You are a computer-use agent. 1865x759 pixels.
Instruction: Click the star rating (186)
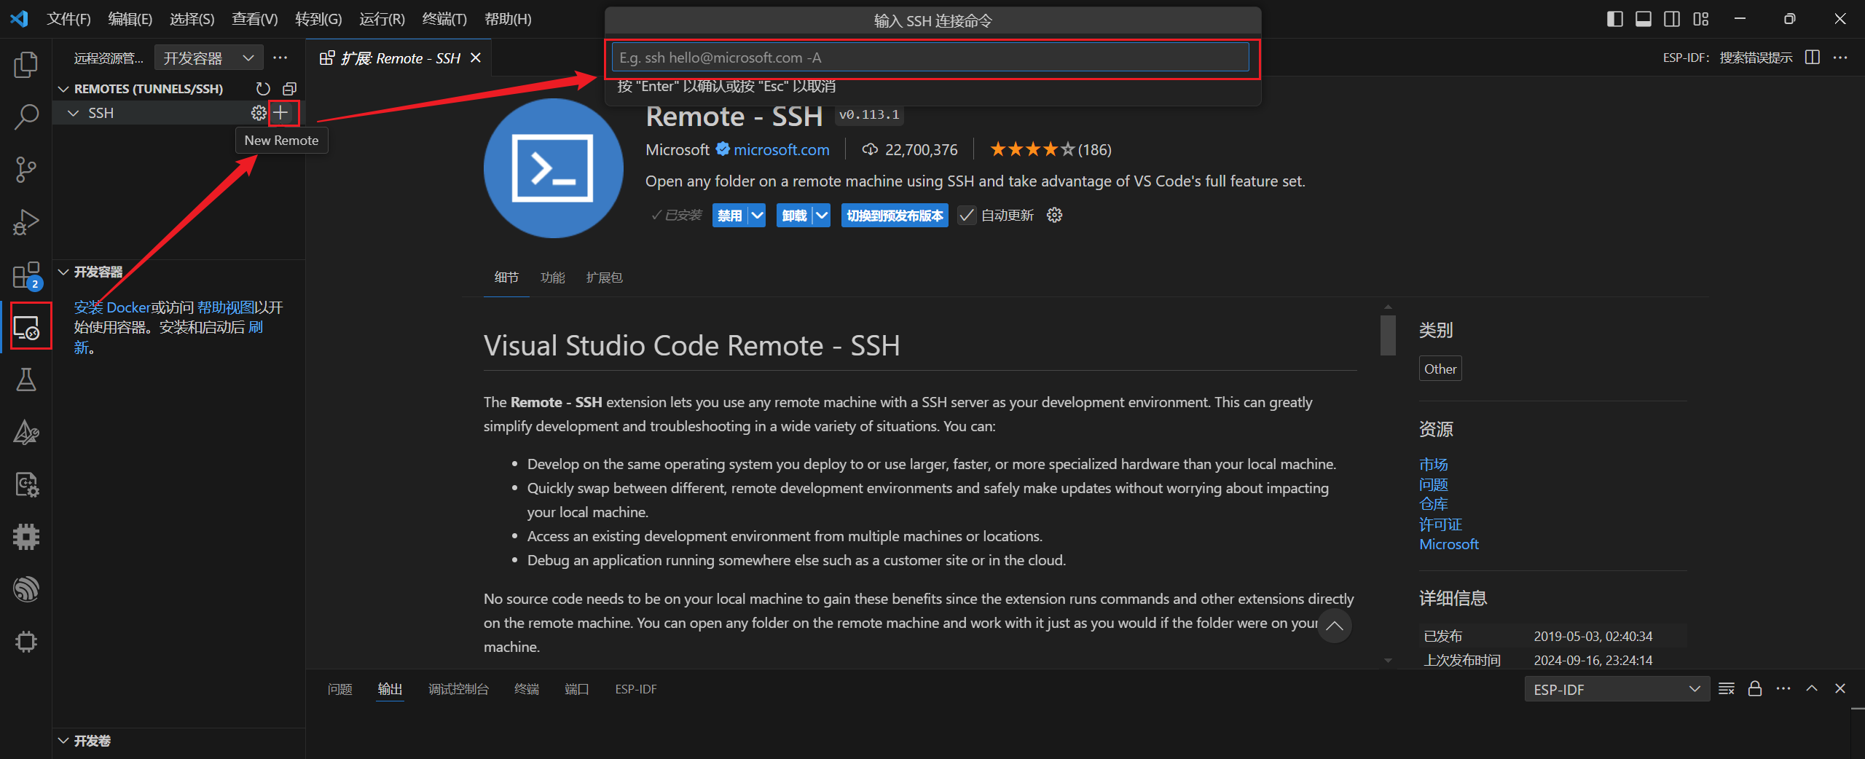click(1050, 150)
